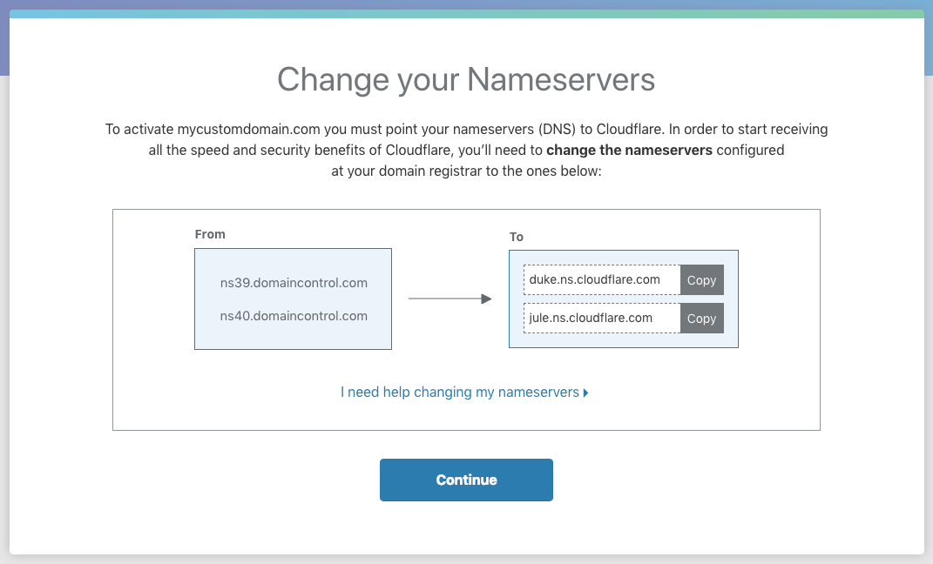The image size is (933, 564).
Task: Click the 'Change your Nameservers' heading
Action: tap(466, 79)
